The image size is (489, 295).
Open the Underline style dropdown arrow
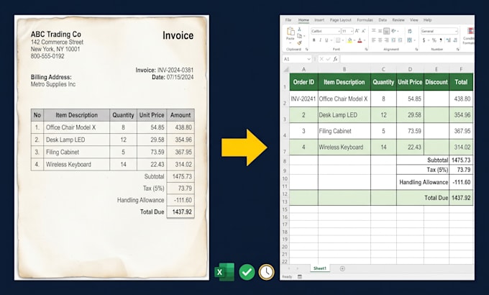(x=332, y=40)
